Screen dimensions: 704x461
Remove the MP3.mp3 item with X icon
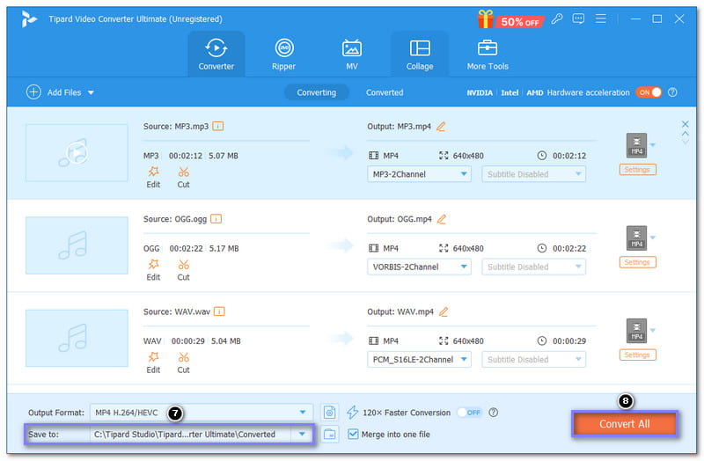685,124
